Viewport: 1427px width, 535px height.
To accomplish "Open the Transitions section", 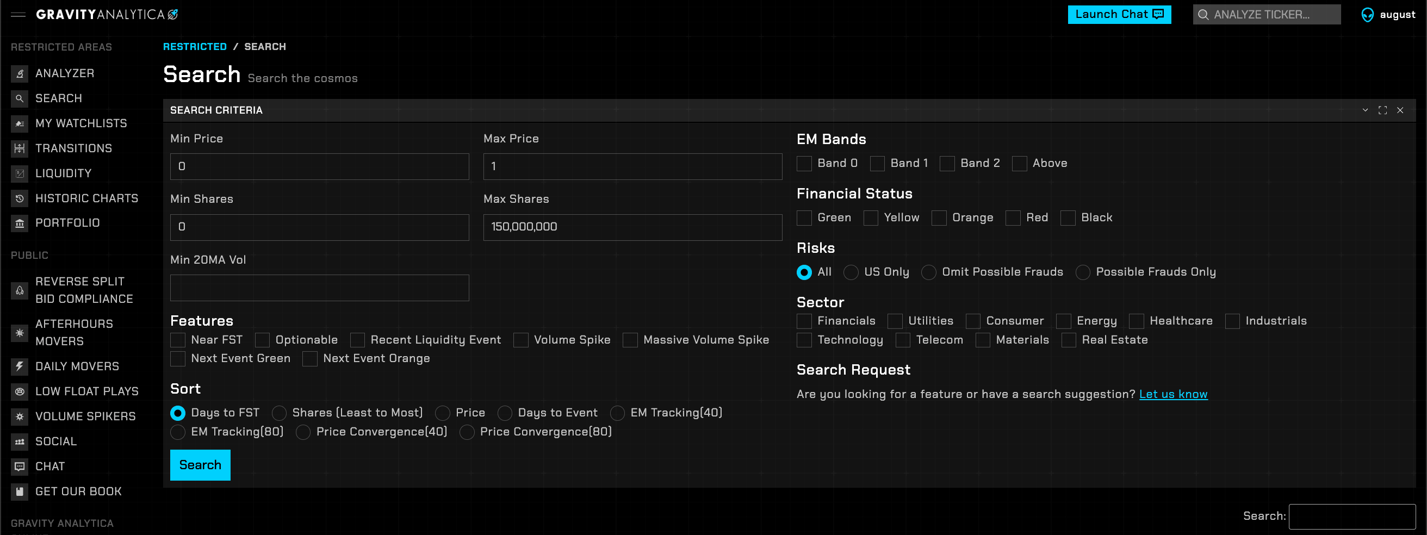I will click(73, 148).
